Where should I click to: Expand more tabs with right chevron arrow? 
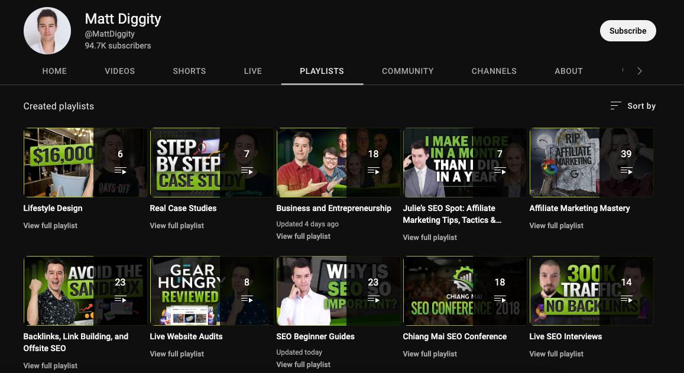(639, 71)
